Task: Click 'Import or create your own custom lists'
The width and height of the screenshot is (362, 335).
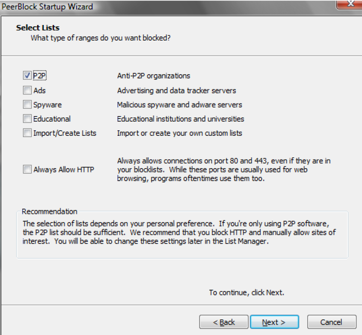Action: pyautogui.click(x=180, y=133)
